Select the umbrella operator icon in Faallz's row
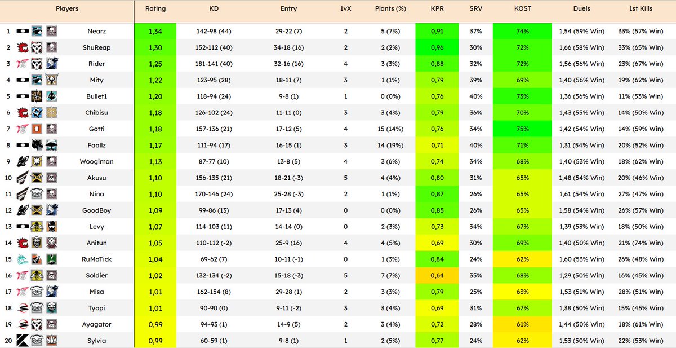The image size is (676, 348). 51,146
